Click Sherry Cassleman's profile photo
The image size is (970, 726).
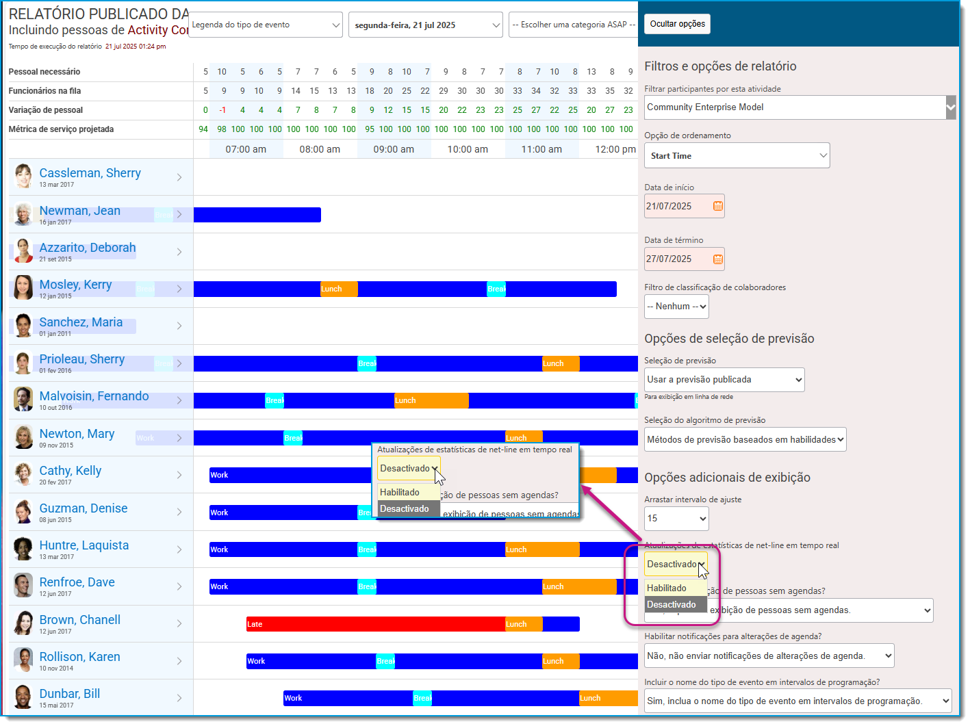click(23, 177)
